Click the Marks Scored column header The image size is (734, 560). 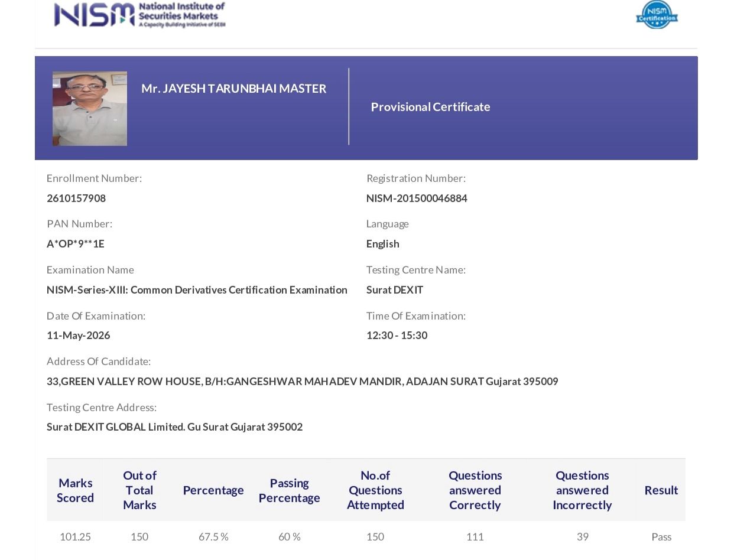(75, 490)
